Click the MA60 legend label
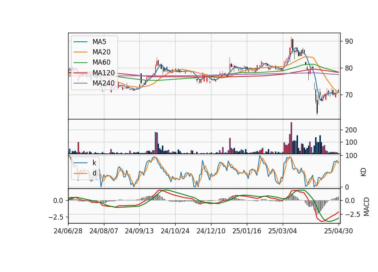Image resolution: width=378 pixels, height=272 pixels. pyautogui.click(x=101, y=62)
